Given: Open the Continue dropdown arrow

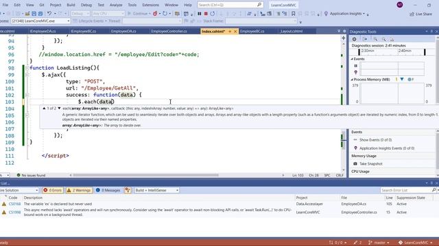Looking at the screenshot, I should click(150, 14).
